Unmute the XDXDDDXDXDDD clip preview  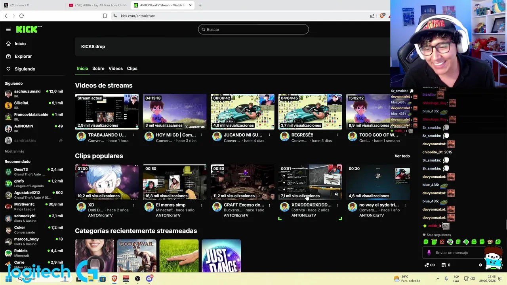pos(336,194)
